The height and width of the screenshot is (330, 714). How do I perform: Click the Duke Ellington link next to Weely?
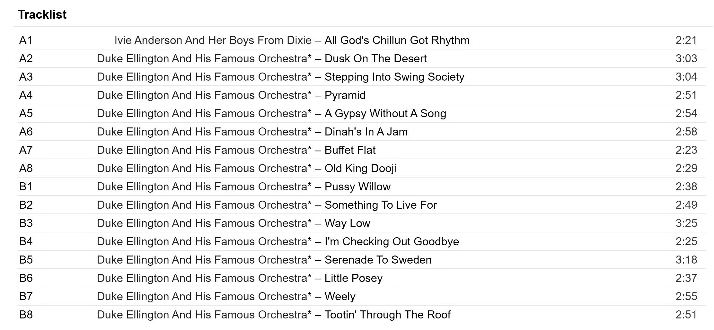click(204, 297)
